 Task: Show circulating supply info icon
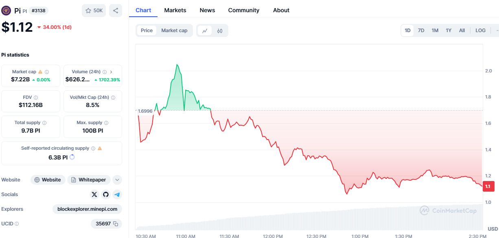pos(93,148)
